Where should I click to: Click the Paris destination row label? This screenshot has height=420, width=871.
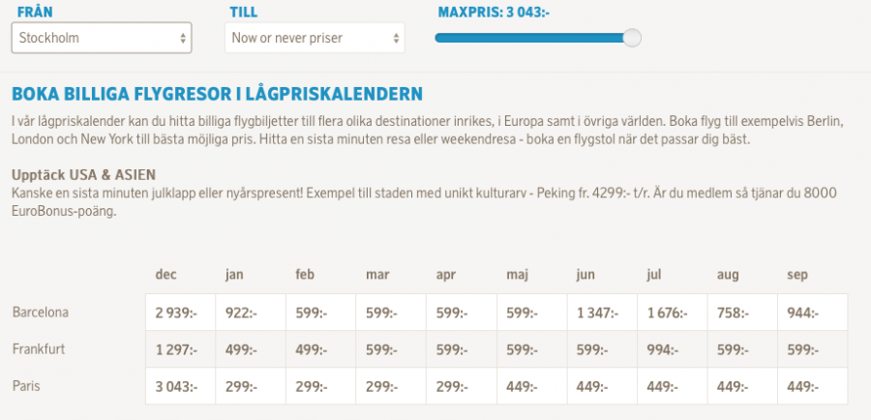click(27, 386)
